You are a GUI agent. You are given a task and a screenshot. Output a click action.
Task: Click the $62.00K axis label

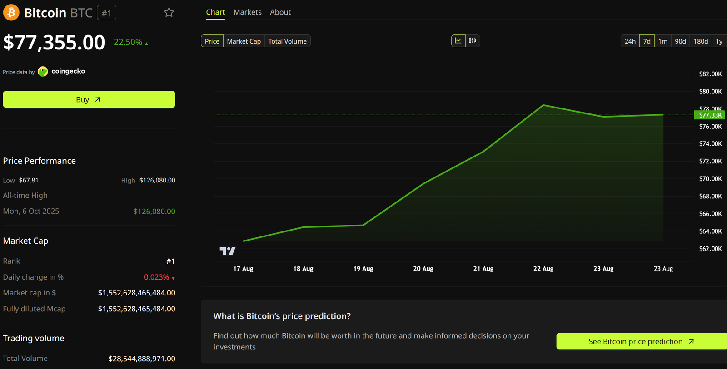[711, 249]
